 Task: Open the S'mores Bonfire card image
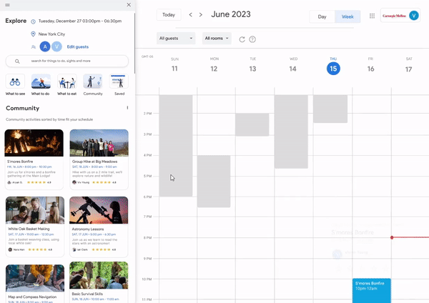34,143
